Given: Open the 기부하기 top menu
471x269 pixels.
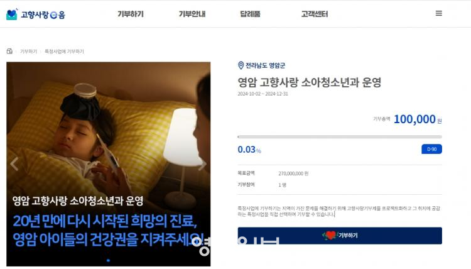Looking at the screenshot, I should [131, 14].
